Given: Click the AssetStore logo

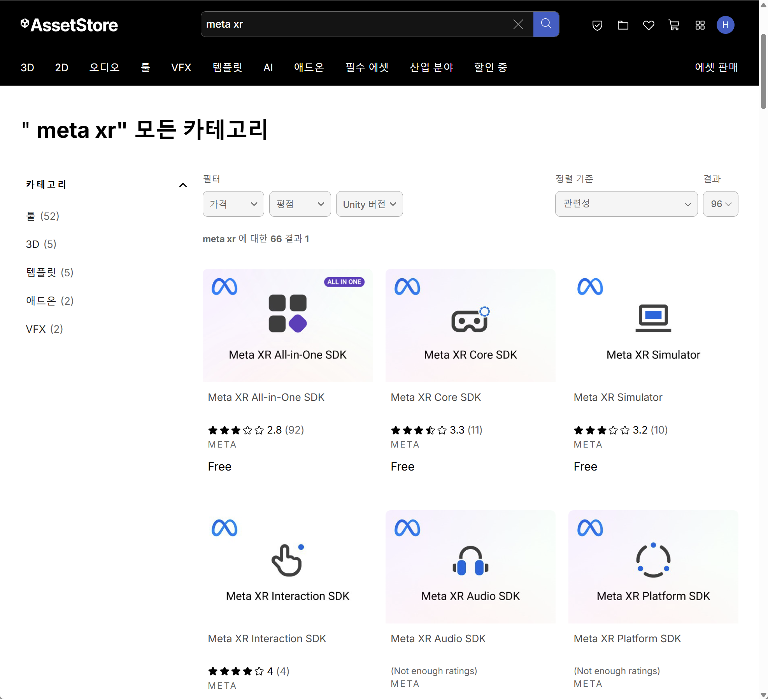Looking at the screenshot, I should [69, 25].
